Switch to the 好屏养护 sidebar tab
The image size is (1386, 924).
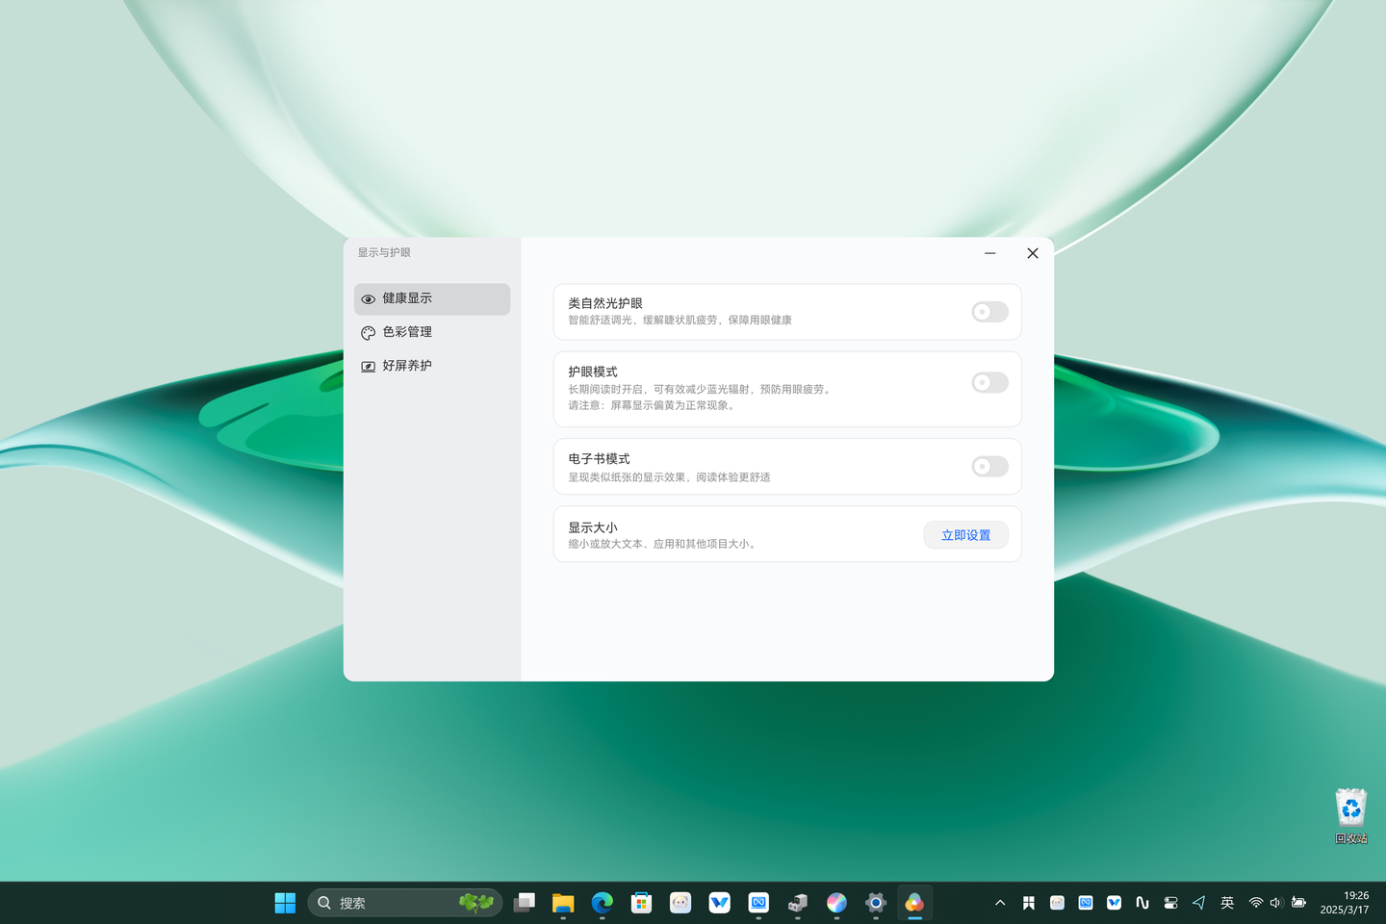click(x=432, y=366)
